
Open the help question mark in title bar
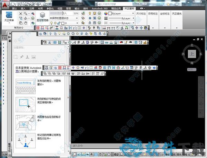(x=177, y=4)
